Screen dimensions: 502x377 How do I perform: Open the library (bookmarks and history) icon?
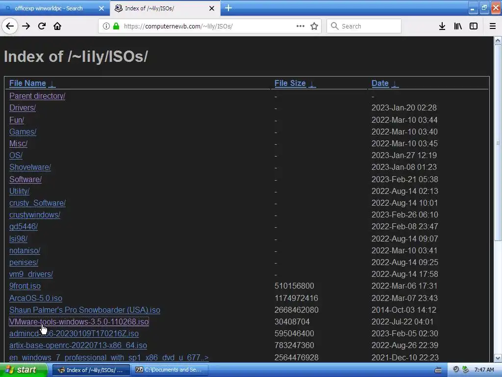458,26
